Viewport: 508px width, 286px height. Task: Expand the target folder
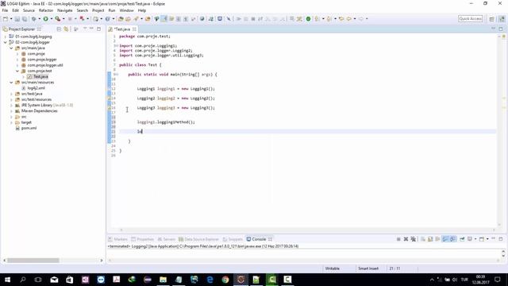(11, 122)
